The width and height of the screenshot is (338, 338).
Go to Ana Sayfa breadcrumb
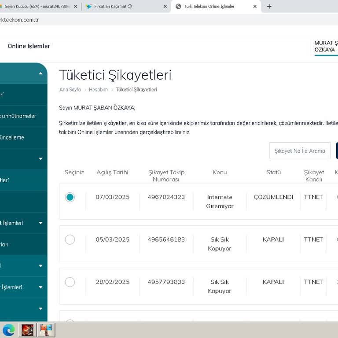tap(70, 89)
